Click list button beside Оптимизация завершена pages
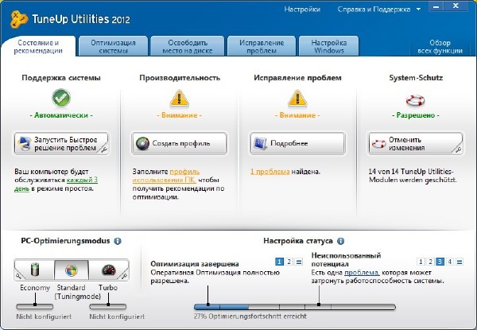Screen dimensions: 477x330 [x=299, y=262]
